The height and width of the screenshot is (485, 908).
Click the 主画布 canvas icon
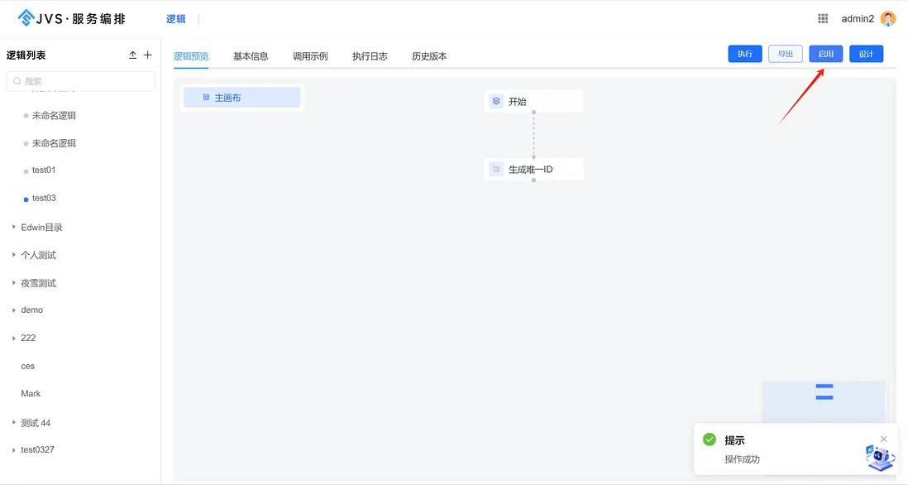pos(206,98)
